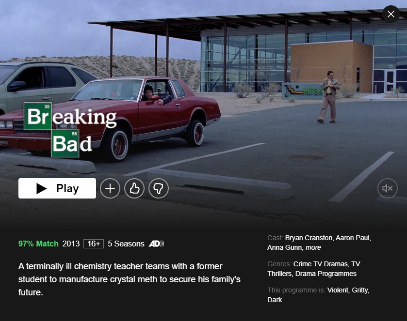This screenshot has height=321, width=407.
Task: Browse TV Thrillers genre
Action: click(314, 269)
